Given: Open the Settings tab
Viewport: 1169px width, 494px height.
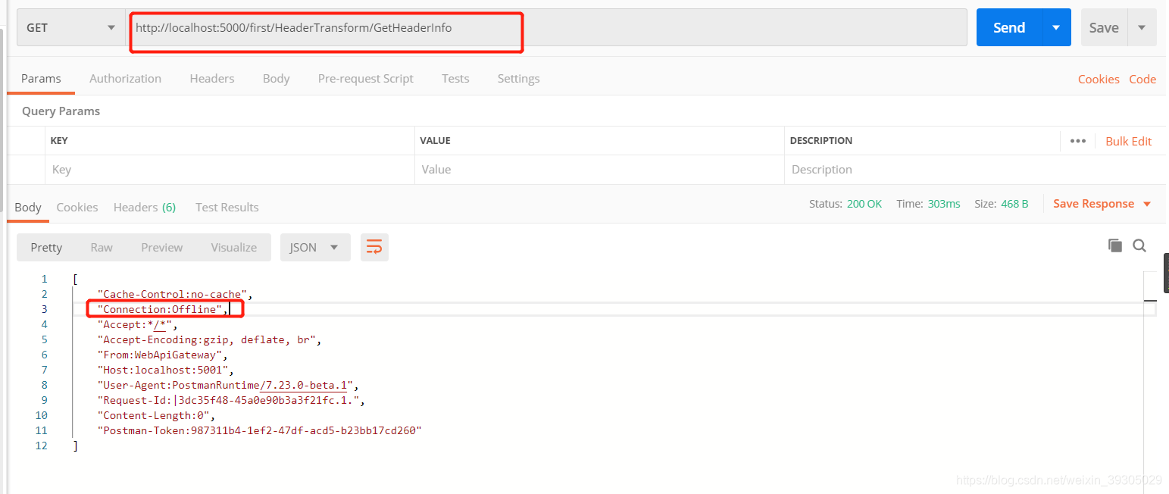Looking at the screenshot, I should coord(518,79).
